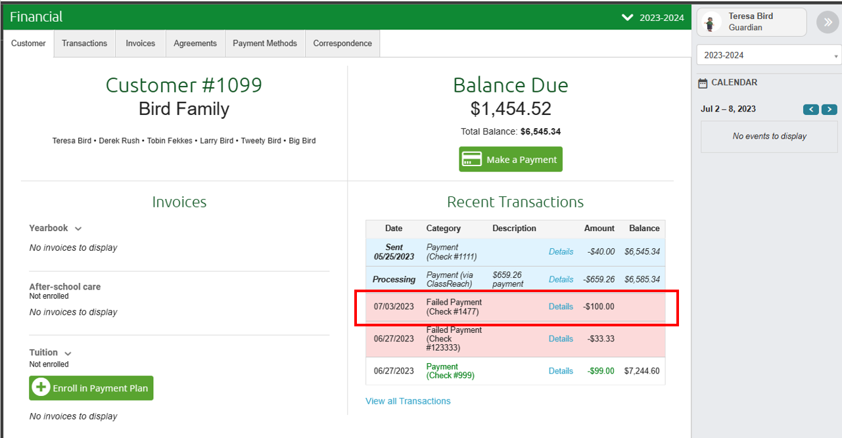Collapse the sidebar using the double-arrow button
The width and height of the screenshot is (842, 438).
pos(828,22)
